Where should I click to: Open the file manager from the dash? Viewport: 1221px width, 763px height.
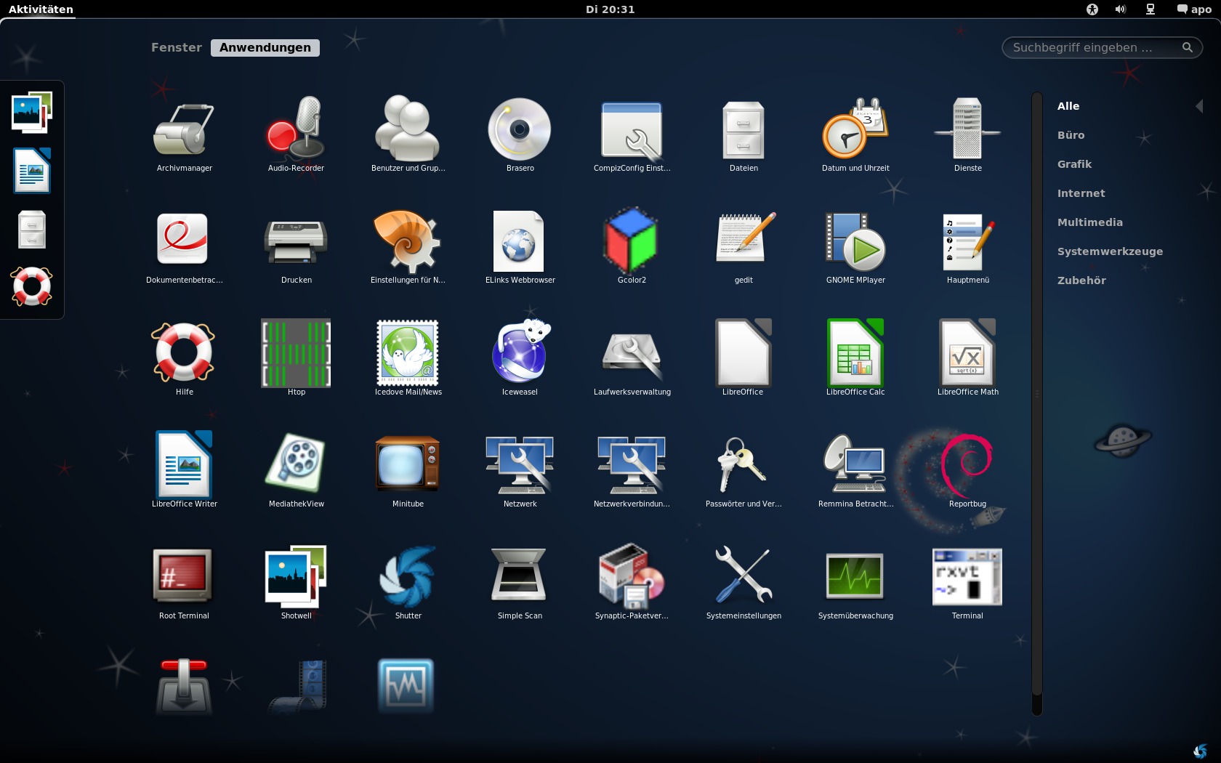click(x=32, y=229)
